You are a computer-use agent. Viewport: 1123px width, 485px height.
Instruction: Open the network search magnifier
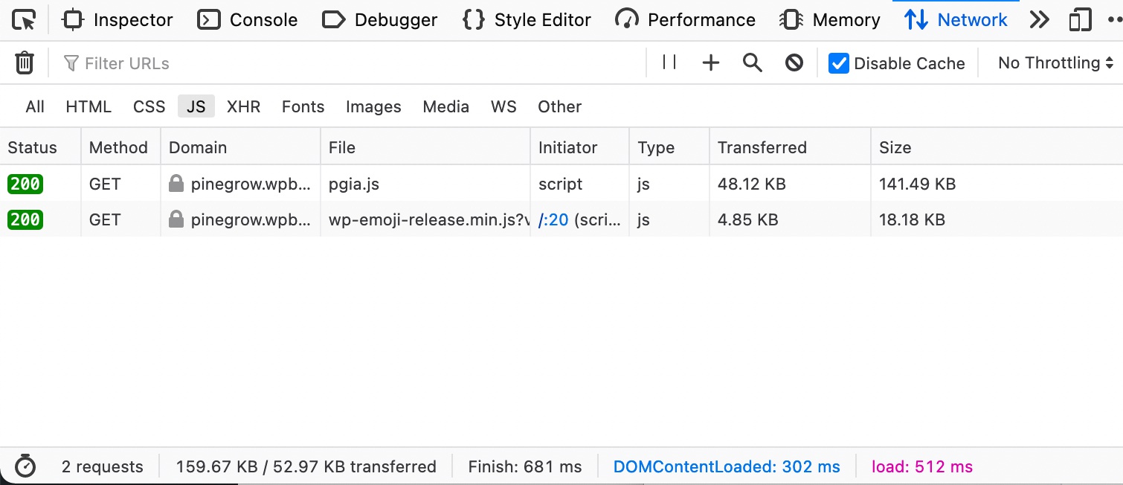pos(753,63)
